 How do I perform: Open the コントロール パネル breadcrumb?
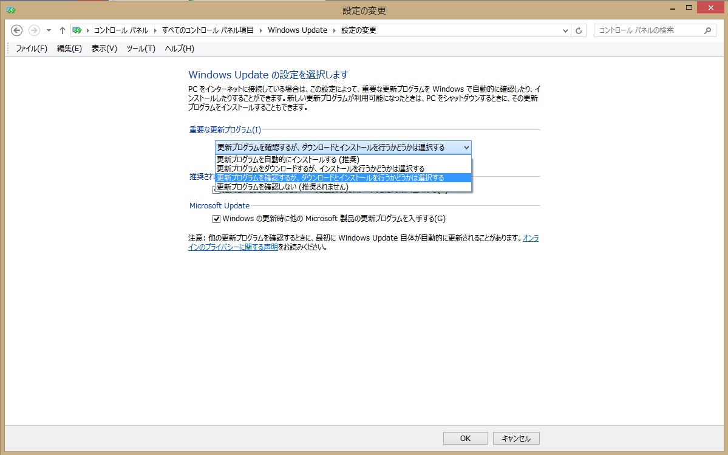[121, 30]
